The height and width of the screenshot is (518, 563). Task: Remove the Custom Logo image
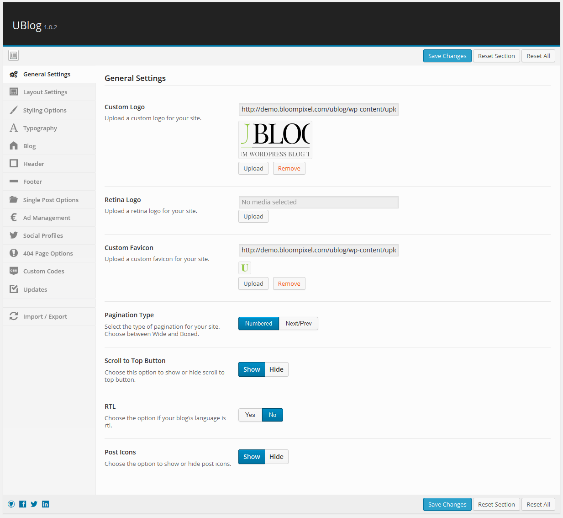(289, 169)
